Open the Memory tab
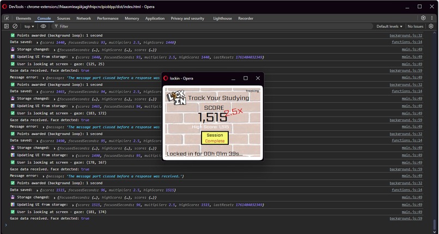439x234 pixels. pos(132,18)
